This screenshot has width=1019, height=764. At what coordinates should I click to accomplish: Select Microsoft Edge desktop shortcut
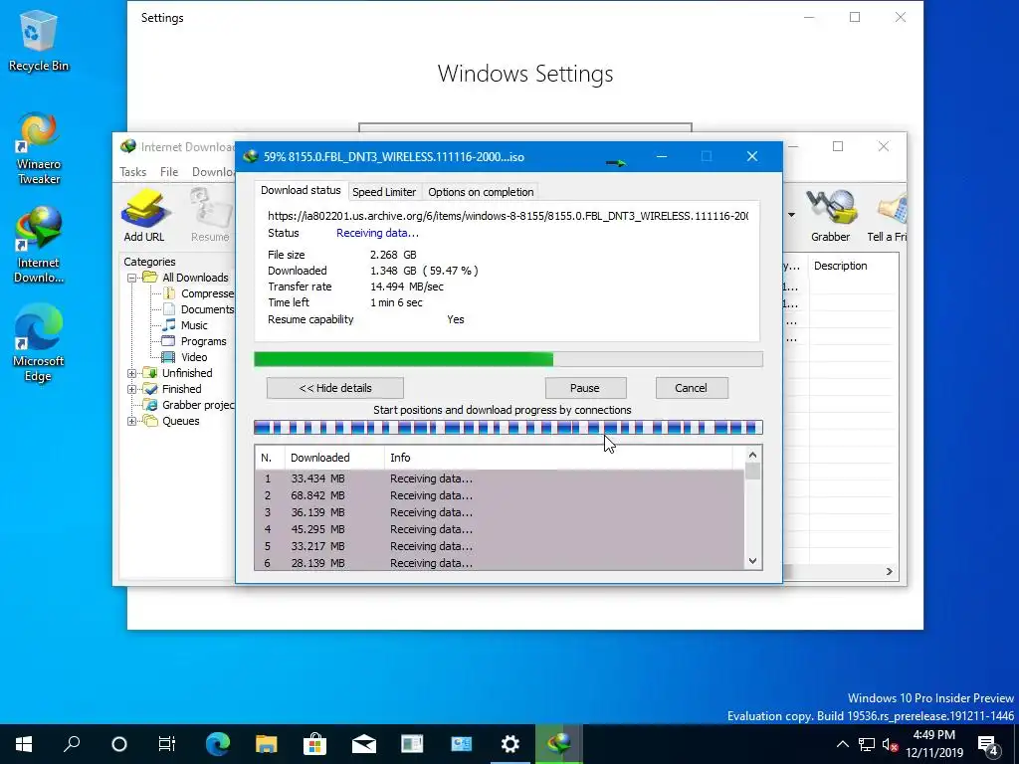click(39, 343)
